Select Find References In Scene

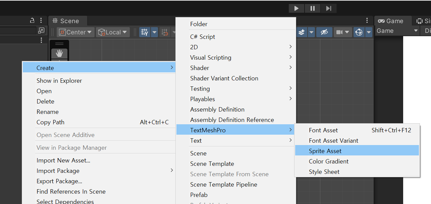coord(99,191)
